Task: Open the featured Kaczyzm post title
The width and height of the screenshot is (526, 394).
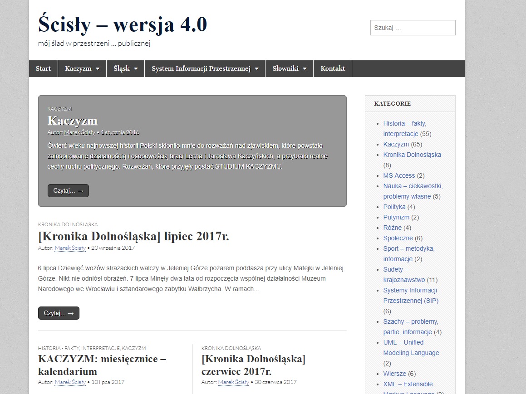Action: click(72, 121)
